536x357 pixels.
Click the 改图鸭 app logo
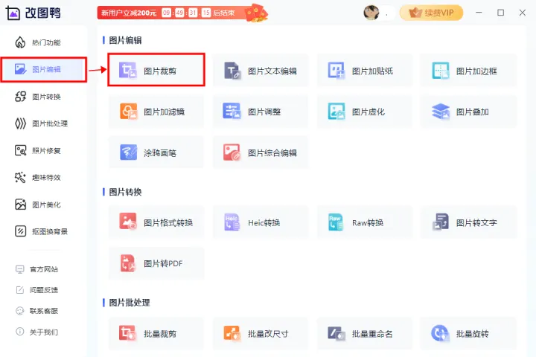(x=33, y=13)
